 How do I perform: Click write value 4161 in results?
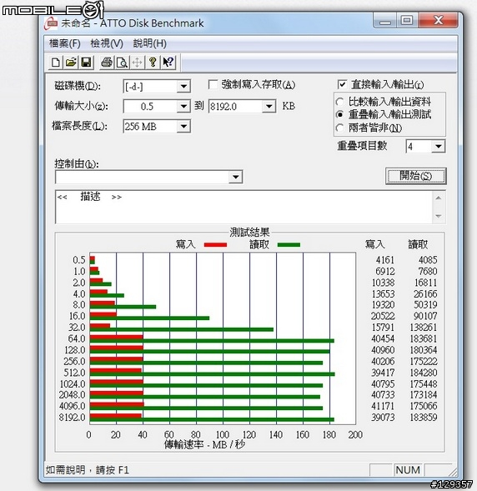(x=385, y=260)
